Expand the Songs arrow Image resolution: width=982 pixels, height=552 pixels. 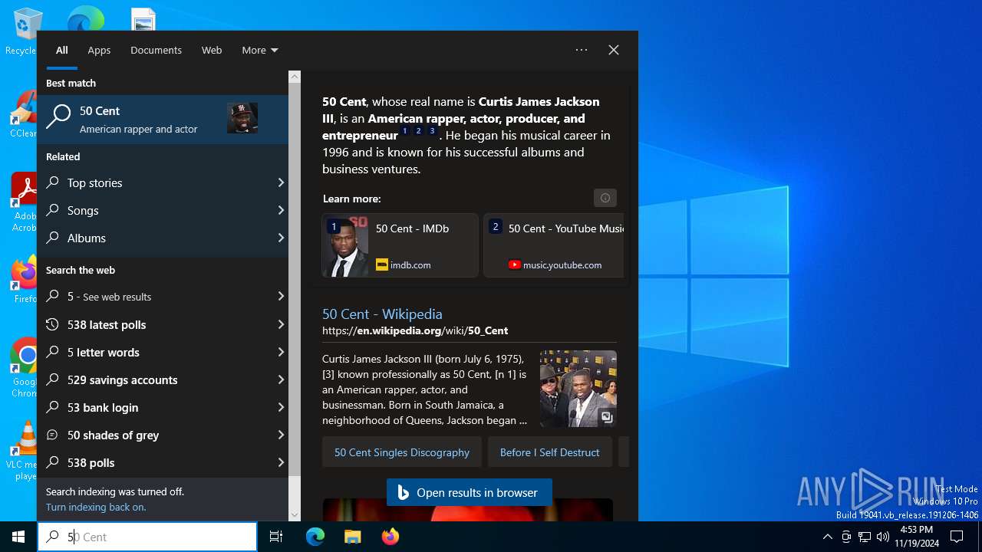[x=281, y=210]
